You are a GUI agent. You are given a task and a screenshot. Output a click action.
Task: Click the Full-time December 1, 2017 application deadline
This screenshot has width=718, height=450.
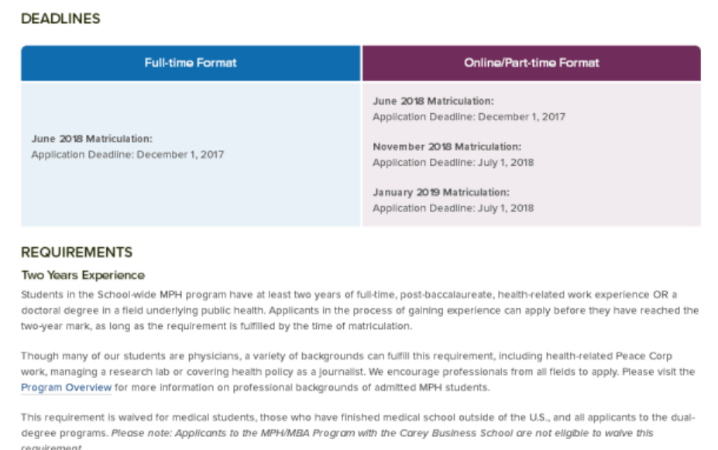click(128, 154)
